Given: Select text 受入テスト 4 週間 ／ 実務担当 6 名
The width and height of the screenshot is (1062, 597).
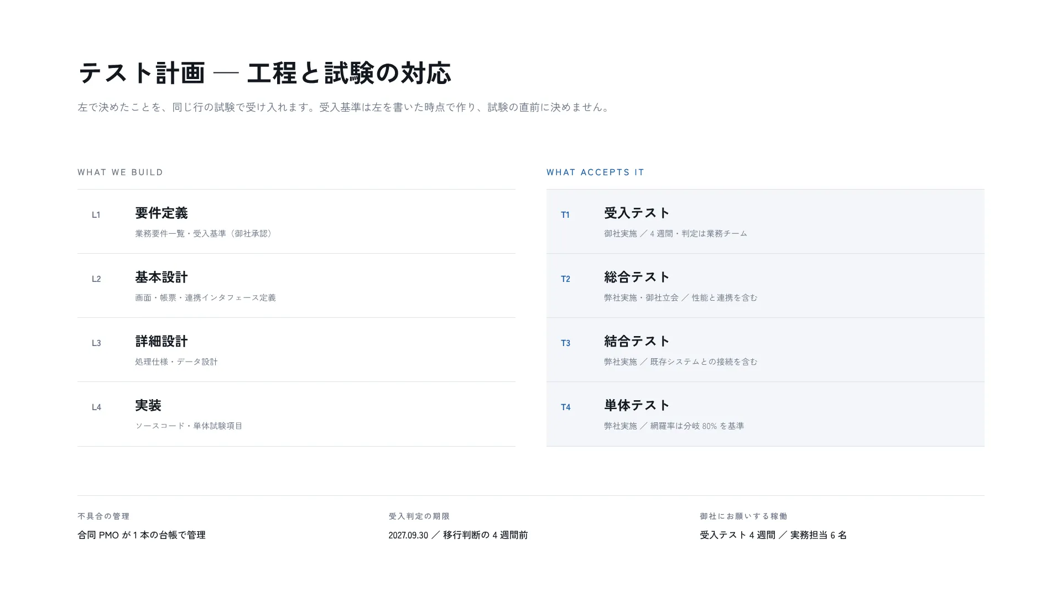Looking at the screenshot, I should coord(773,535).
